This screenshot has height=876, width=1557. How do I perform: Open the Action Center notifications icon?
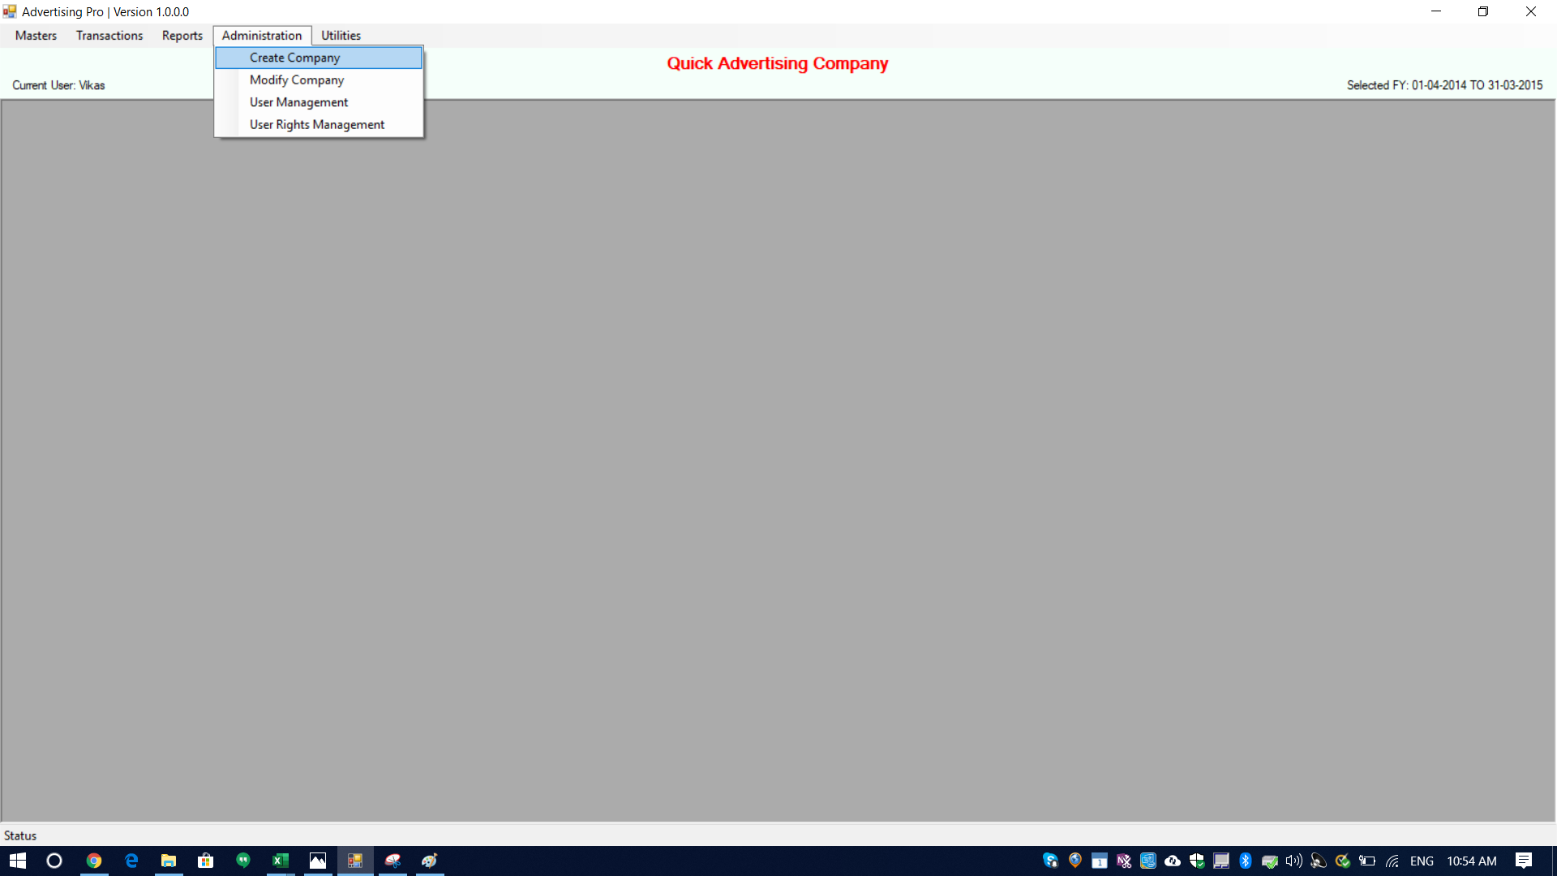click(x=1524, y=861)
